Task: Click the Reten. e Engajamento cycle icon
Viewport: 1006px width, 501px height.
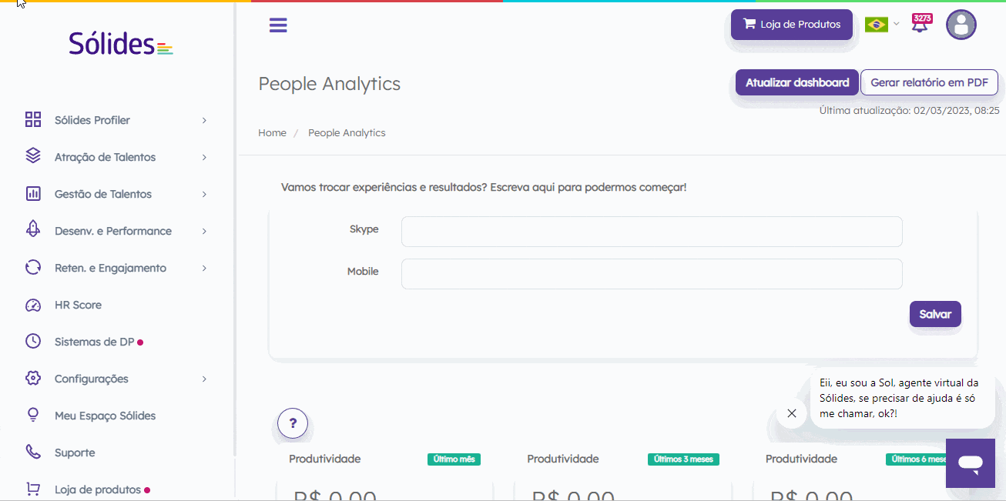Action: [x=33, y=267]
